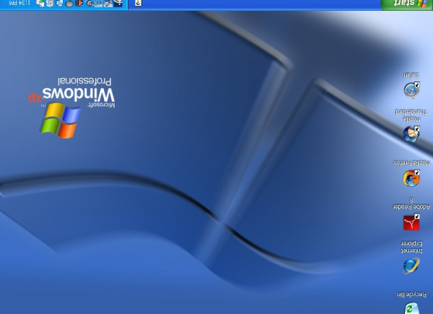Open the Safari desktop shortcut

click(411, 90)
